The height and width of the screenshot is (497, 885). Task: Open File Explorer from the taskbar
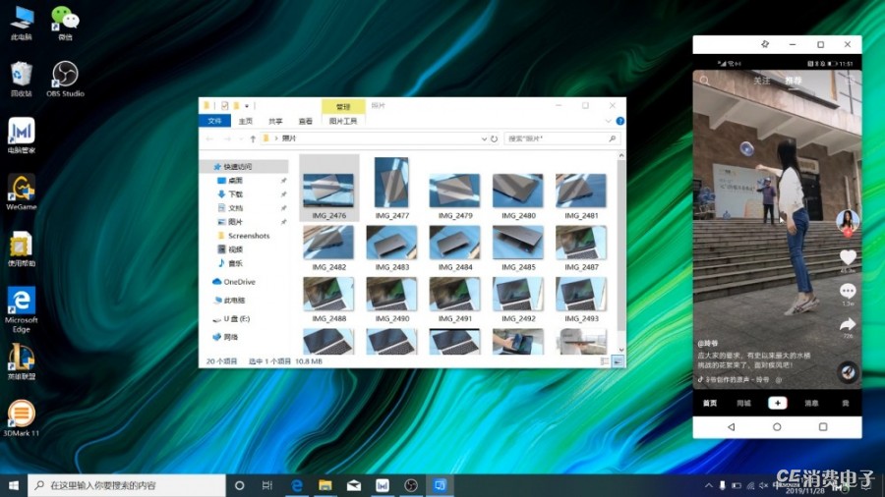[x=325, y=485]
